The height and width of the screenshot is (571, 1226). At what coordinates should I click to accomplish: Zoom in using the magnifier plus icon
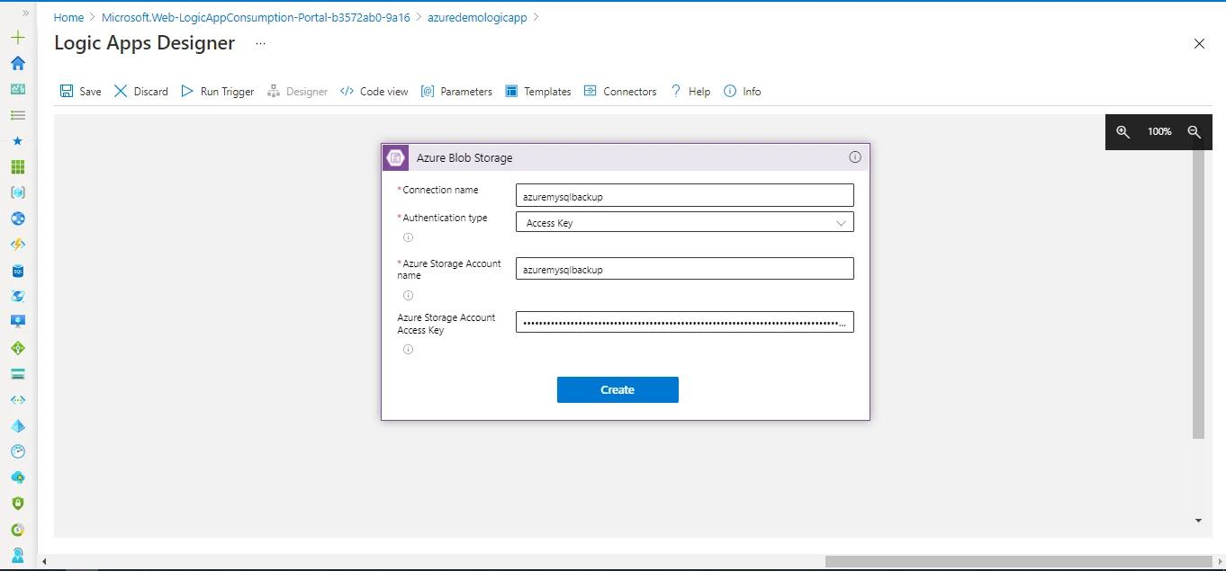coord(1122,131)
